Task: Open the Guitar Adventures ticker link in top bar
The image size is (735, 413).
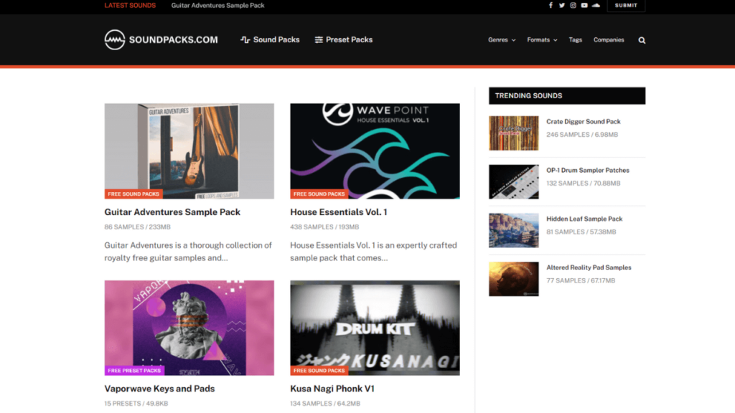Action: [217, 6]
